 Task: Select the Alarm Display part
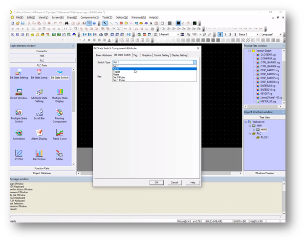pyautogui.click(x=39, y=133)
